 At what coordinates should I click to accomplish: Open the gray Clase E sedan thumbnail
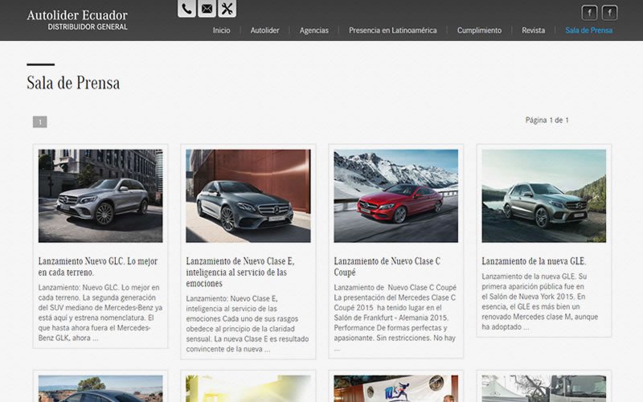point(248,195)
